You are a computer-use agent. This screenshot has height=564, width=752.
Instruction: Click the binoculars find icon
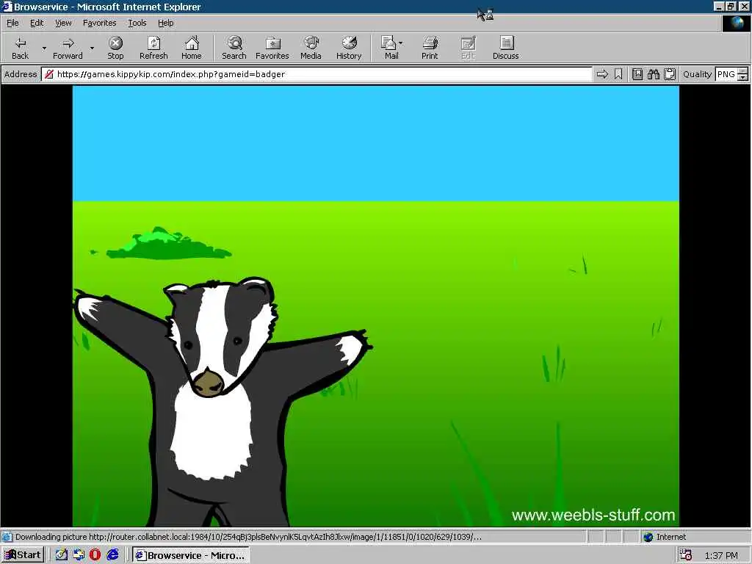(653, 74)
